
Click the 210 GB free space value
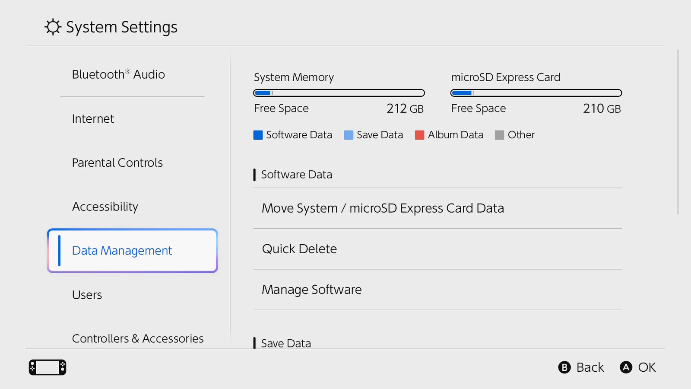(602, 108)
